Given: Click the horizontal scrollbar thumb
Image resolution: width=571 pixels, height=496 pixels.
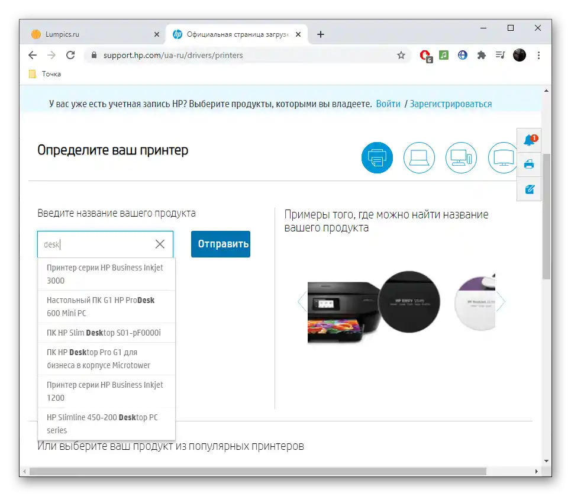Looking at the screenshot, I should [258, 471].
